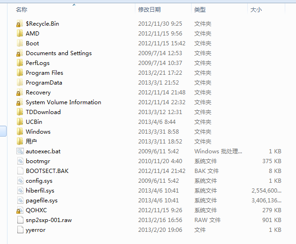296x244 pixels.
Task: Select the ProgramData folder icon
Action: point(20,83)
